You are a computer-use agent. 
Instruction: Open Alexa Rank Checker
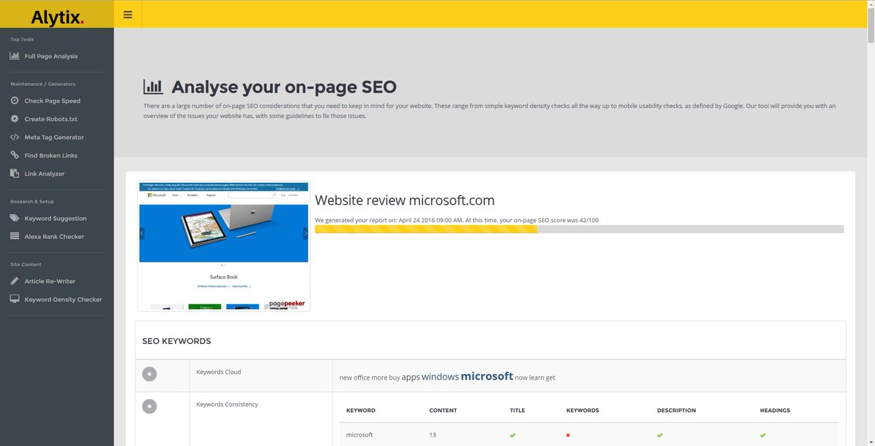pyautogui.click(x=54, y=236)
